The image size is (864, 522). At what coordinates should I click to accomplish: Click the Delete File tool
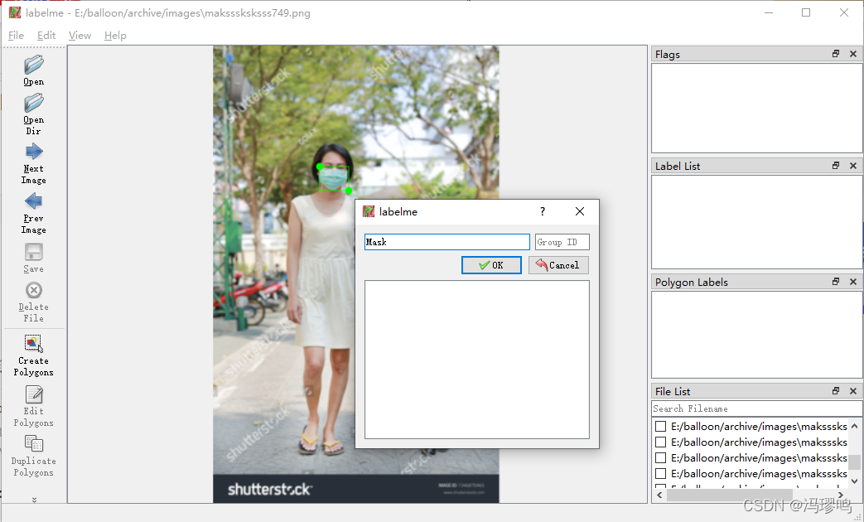[34, 302]
